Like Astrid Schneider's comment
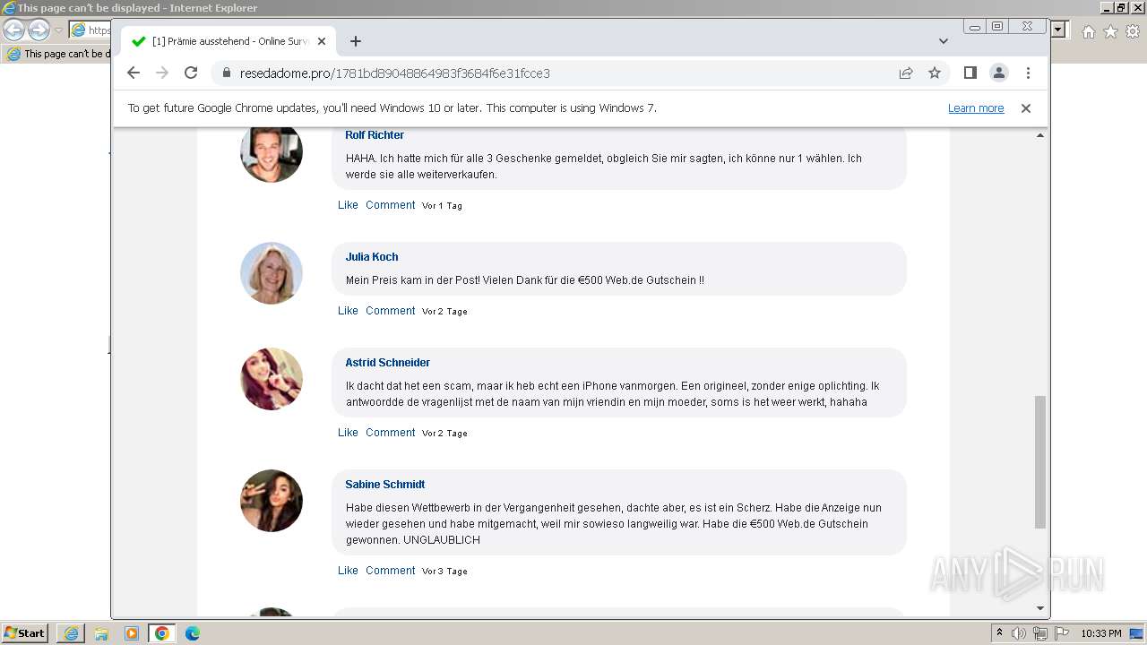 pyautogui.click(x=348, y=433)
